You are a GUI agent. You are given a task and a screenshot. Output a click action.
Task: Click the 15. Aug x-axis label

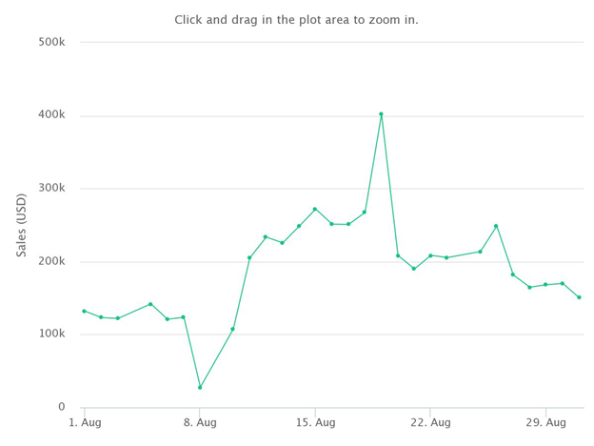316,422
